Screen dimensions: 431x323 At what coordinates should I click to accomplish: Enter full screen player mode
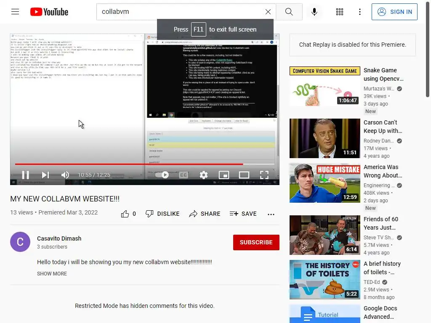coord(264,175)
